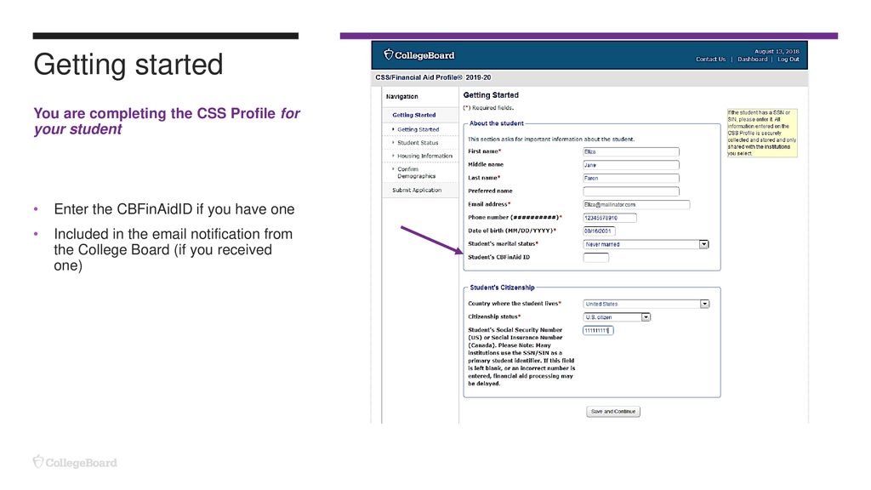
Task: Click the '(*) Required fields.' note
Action: coord(489,108)
